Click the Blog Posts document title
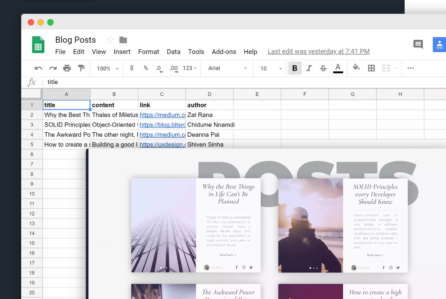This screenshot has height=299, width=446. pos(76,40)
